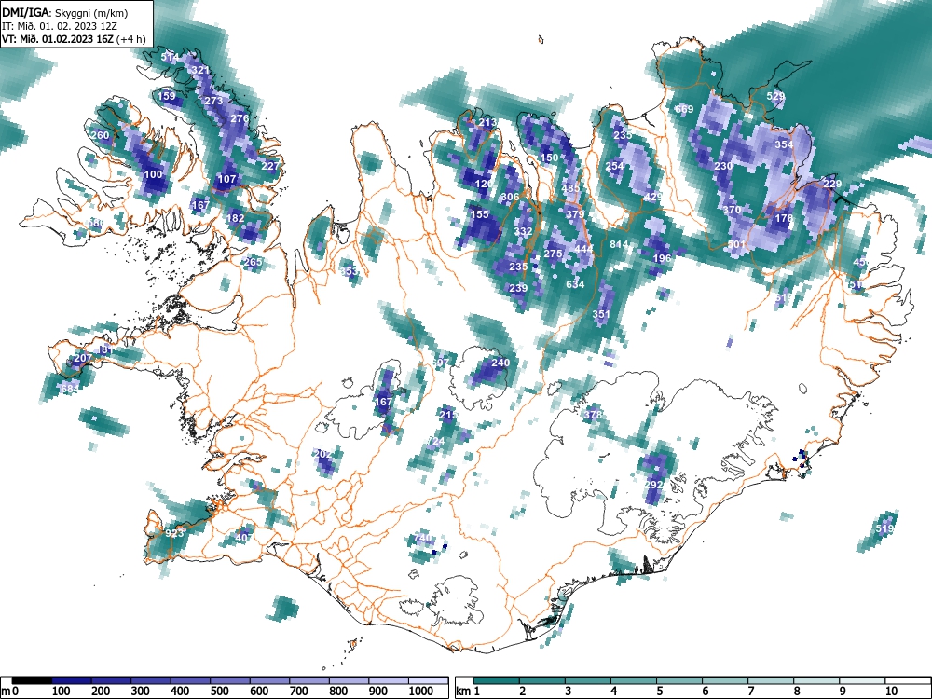932x699 pixels.
Task: Click the '207' label on Snæfellsnes peninsula
Action: coord(83,358)
